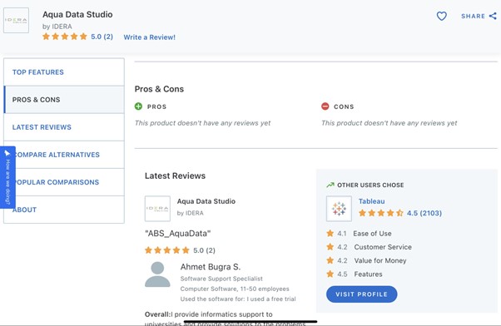Click the Ease of Use star icon
The image size is (501, 326).
330,234
